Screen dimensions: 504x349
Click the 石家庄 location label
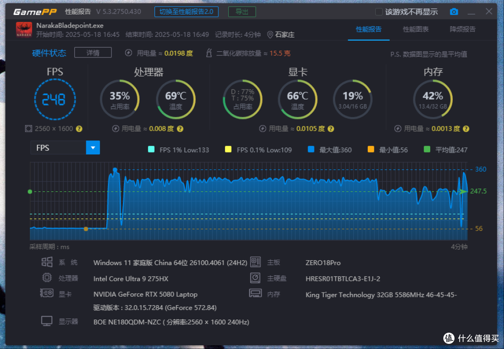(x=285, y=35)
